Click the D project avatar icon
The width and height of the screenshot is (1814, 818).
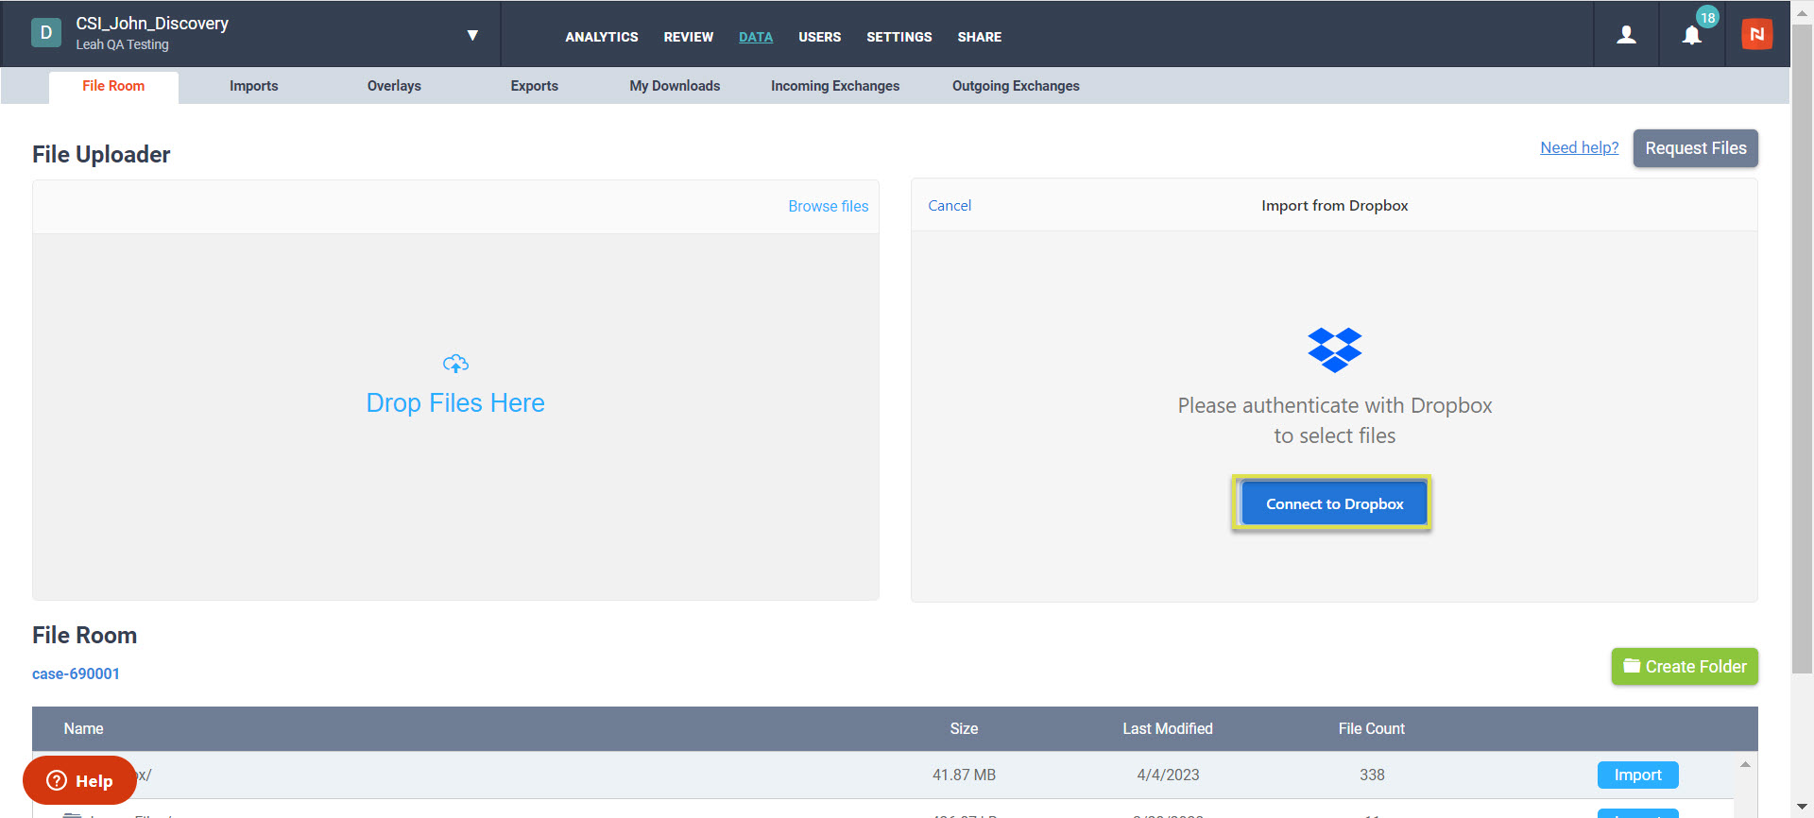(45, 33)
